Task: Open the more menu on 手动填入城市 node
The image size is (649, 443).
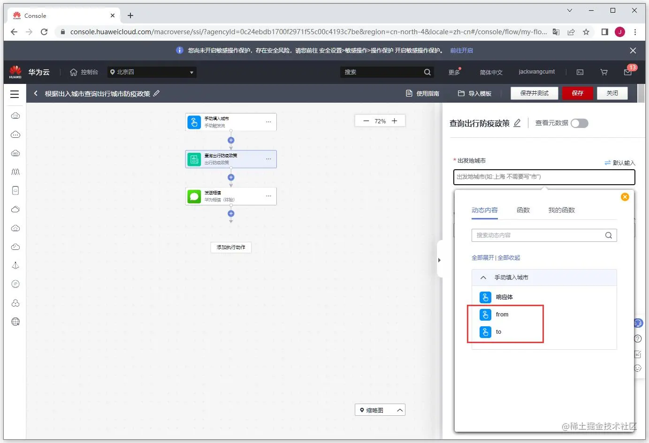Action: (268, 122)
